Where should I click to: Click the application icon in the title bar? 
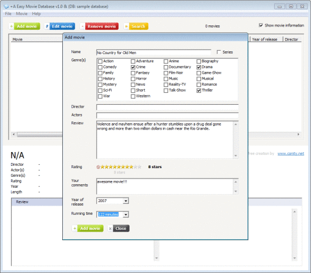[x=6, y=6]
